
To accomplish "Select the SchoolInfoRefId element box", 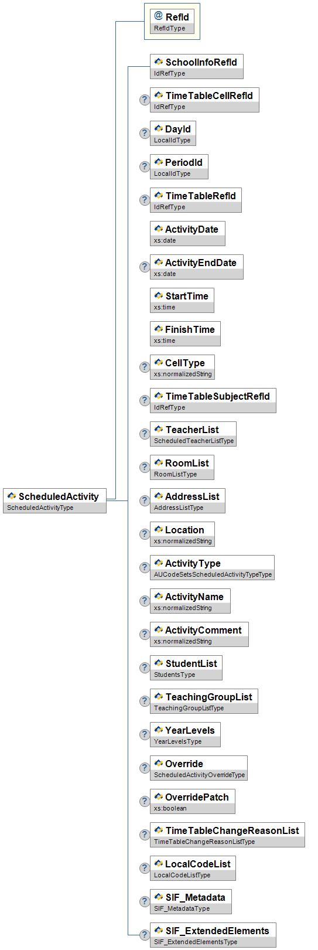I will 197,66.
